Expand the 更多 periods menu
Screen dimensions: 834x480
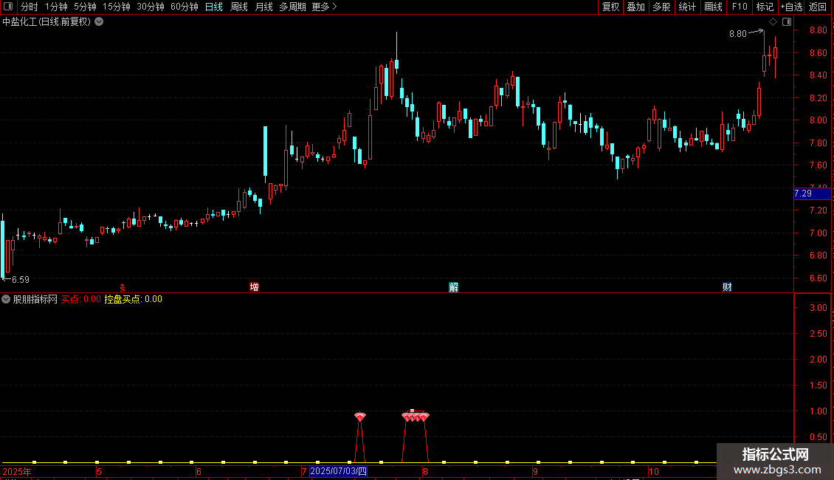click(x=325, y=7)
